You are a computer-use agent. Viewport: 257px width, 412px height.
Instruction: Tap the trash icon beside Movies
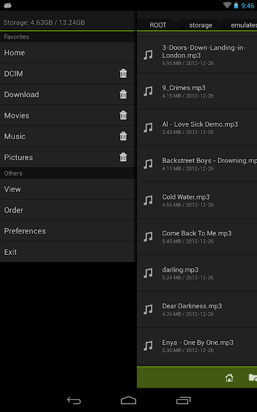[x=123, y=115]
